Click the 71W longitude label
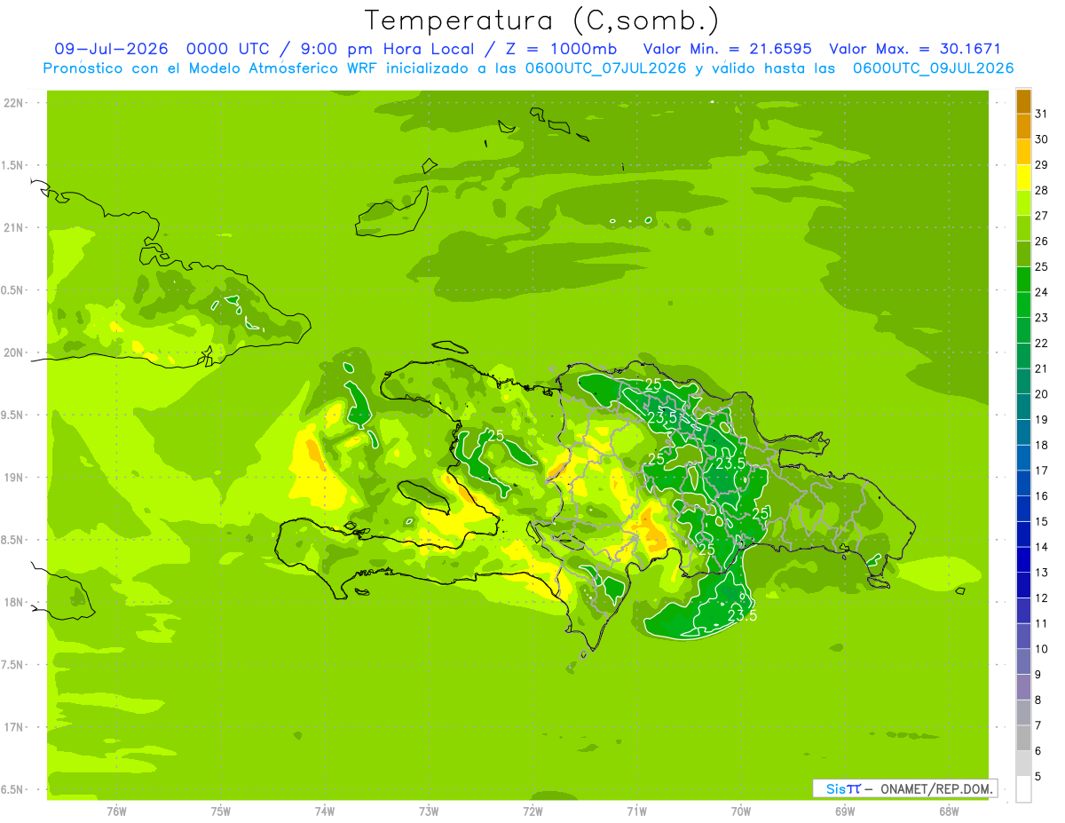The width and height of the screenshot is (1065, 823). pyautogui.click(x=636, y=811)
